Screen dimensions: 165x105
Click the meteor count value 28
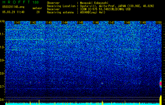[x=38, y=12]
